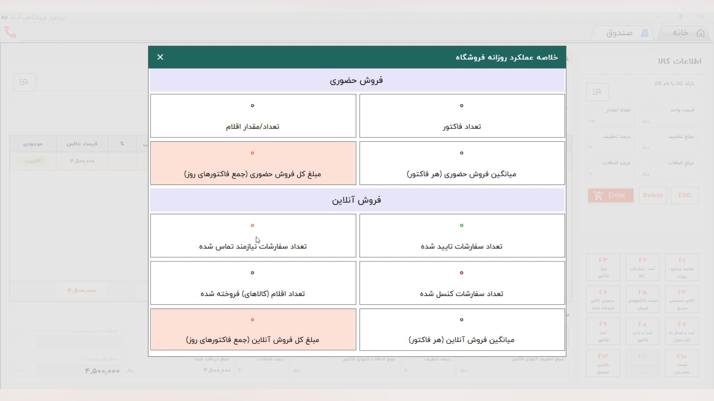The height and width of the screenshot is (401, 714).
Task: Click the اطلاعات کالا panel heading
Action: coord(679,61)
